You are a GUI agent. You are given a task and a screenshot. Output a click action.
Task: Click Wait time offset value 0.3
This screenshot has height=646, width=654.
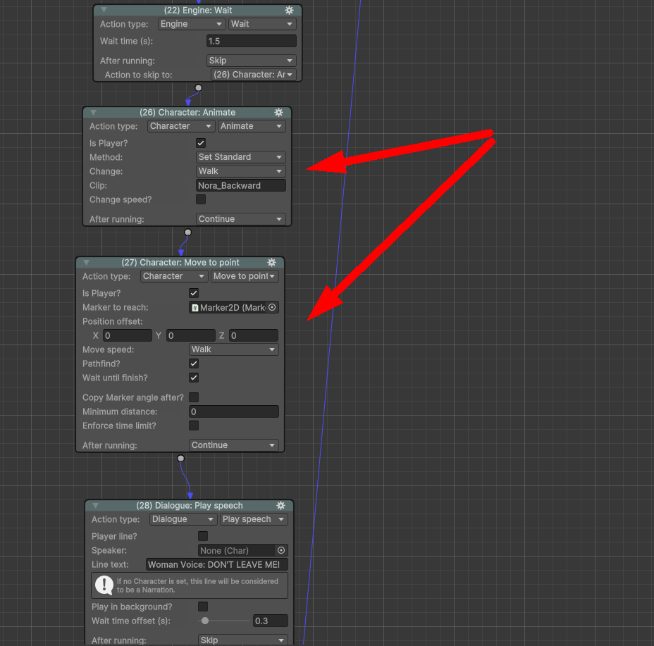point(271,621)
